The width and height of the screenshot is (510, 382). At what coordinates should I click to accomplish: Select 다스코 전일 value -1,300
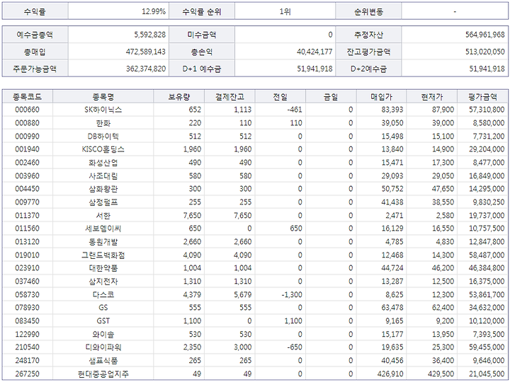pos(291,294)
